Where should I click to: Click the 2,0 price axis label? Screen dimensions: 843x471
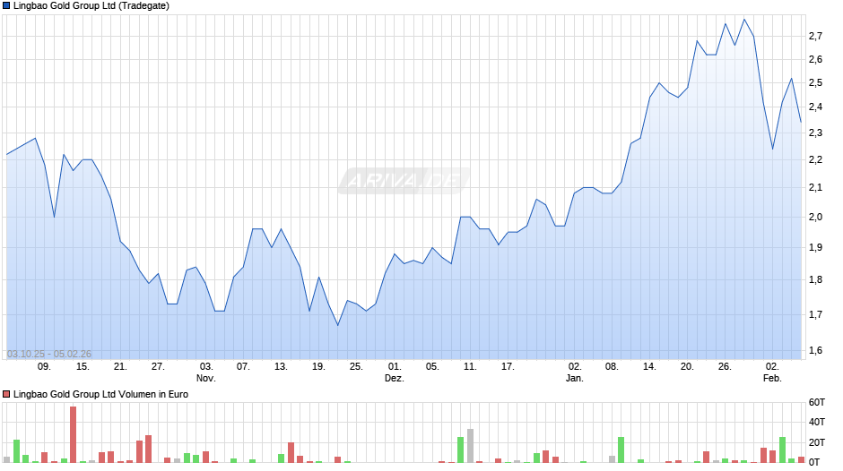coord(815,217)
